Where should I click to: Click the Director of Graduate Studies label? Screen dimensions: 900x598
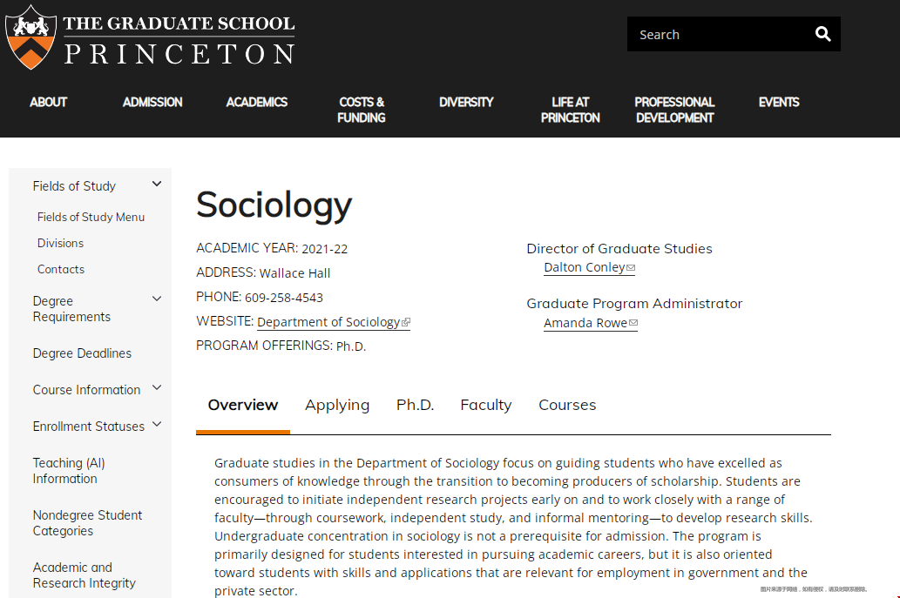[619, 249]
